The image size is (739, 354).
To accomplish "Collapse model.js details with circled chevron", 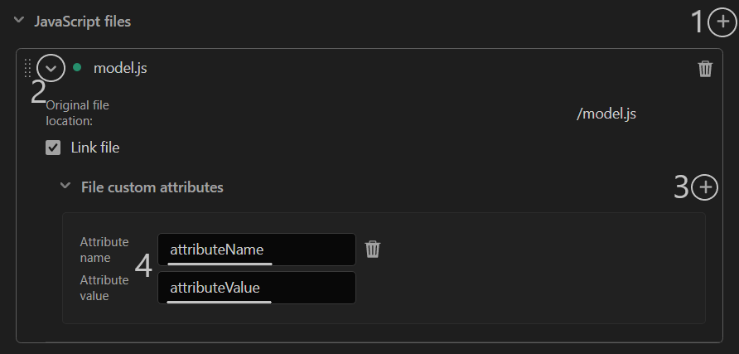I will 51,68.
